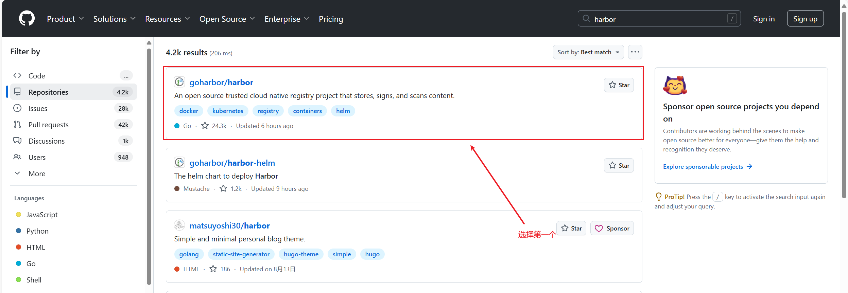Click the search field containing harbor
Screen dimensions: 848x293
click(x=659, y=19)
